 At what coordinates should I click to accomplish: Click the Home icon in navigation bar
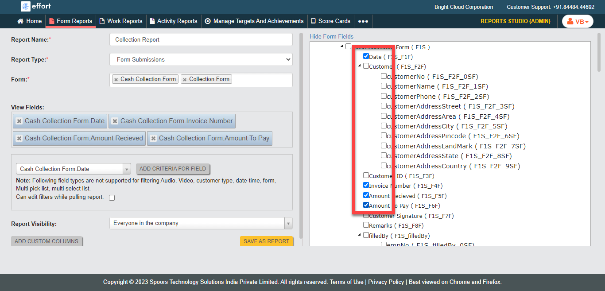coord(20,21)
